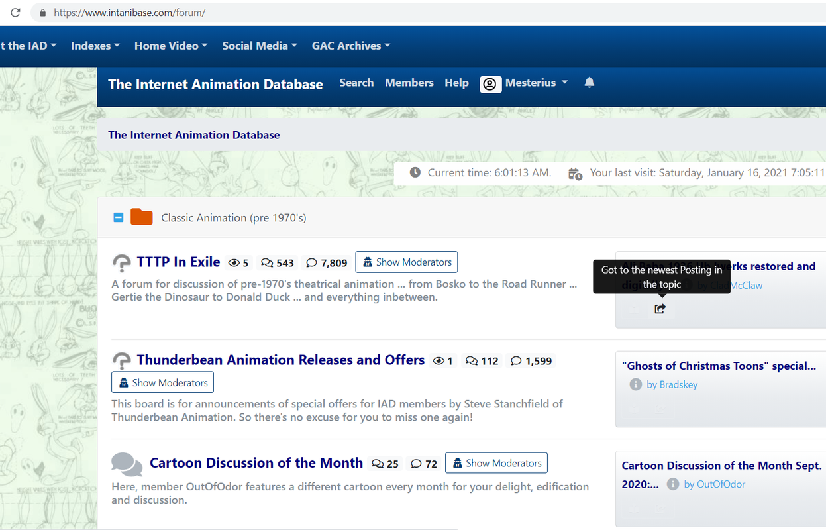Screen dimensions: 826x530
Task: Click the orange folder icon of Classic Animation
Action: [x=141, y=217]
